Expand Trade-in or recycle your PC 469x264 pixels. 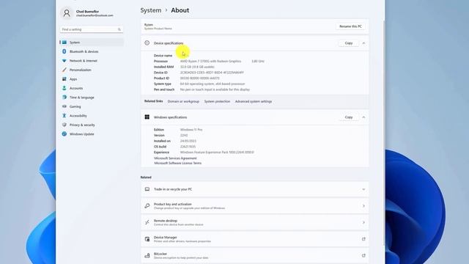(363, 189)
